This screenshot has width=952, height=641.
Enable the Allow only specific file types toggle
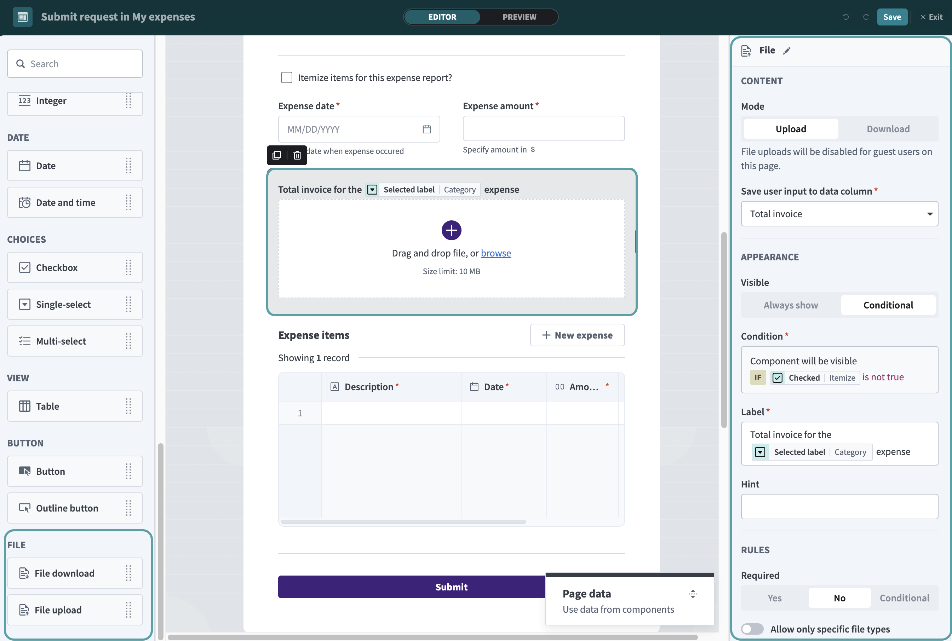(x=752, y=629)
